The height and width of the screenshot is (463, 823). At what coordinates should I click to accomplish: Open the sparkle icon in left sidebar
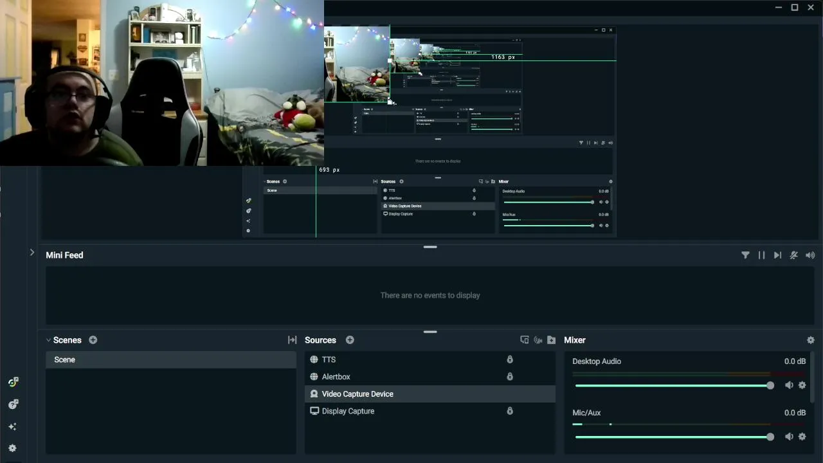click(13, 426)
